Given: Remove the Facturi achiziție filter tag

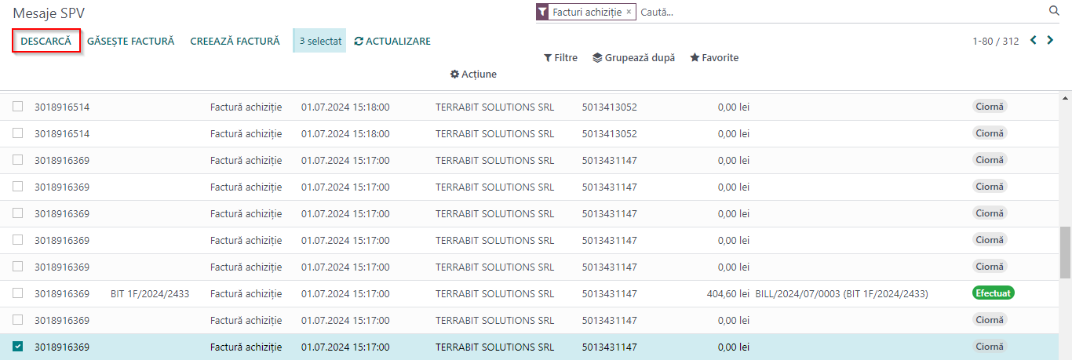Looking at the screenshot, I should (x=629, y=12).
